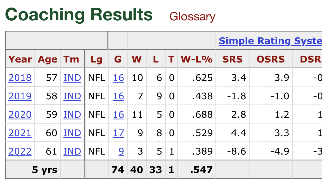Sort by the W-L% column header
327x190 pixels.
(196, 59)
